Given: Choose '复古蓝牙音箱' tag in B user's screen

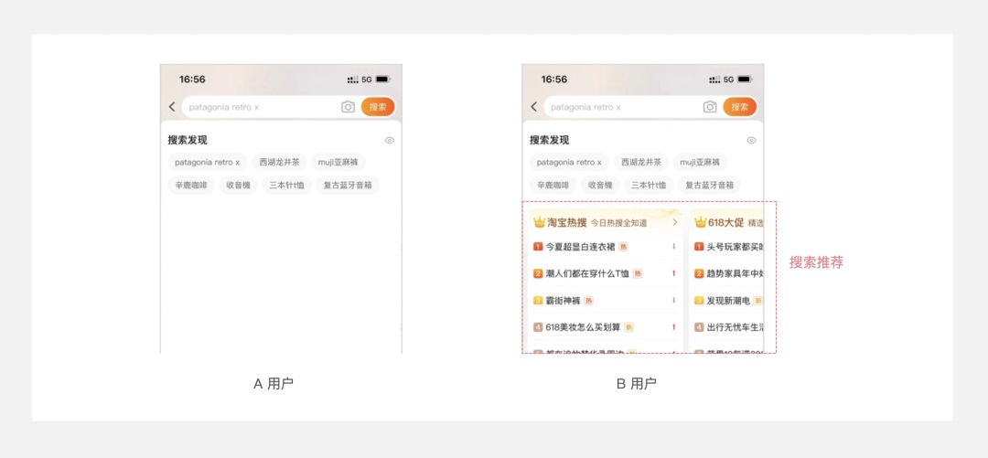Looking at the screenshot, I should [710, 186].
